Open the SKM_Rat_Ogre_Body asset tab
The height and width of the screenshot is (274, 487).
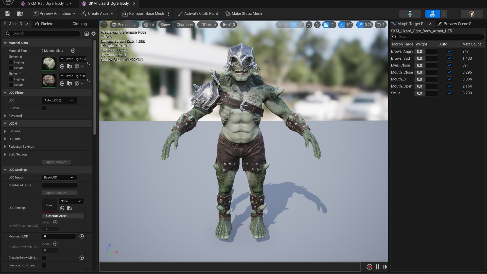pyautogui.click(x=48, y=3)
